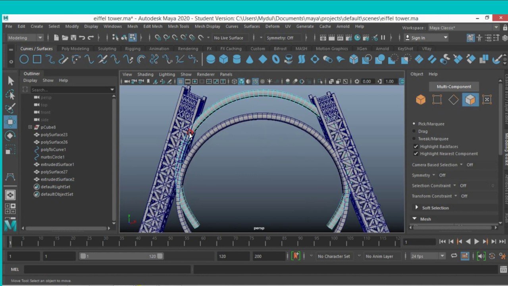508x286 pixels.
Task: Open the Camera Based Selection dropdown
Action: [461, 164]
